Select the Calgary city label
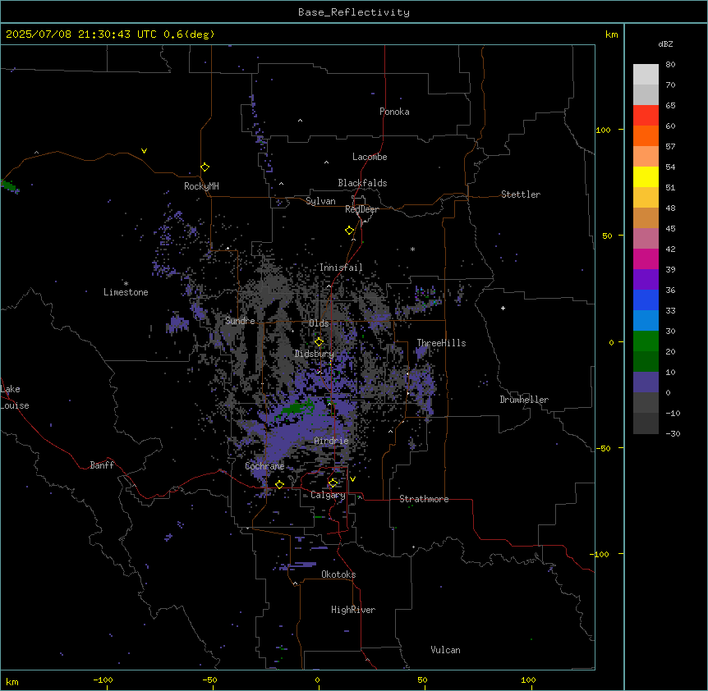The height and width of the screenshot is (691, 708). [x=328, y=495]
